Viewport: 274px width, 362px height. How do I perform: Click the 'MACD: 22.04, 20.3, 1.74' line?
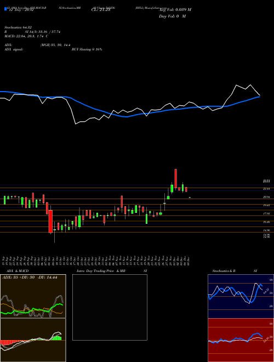26,36
